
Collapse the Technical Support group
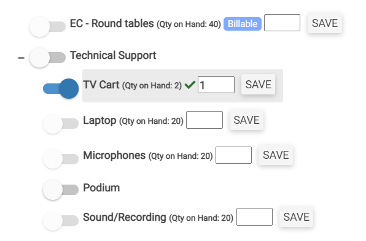21,58
